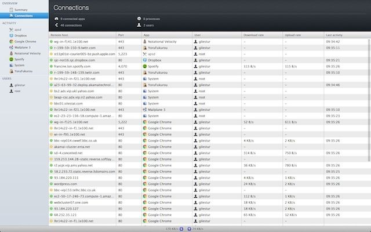Select user gilestur icon in Users section
Viewport: 371px width, 232px height.
[x=10, y=85]
